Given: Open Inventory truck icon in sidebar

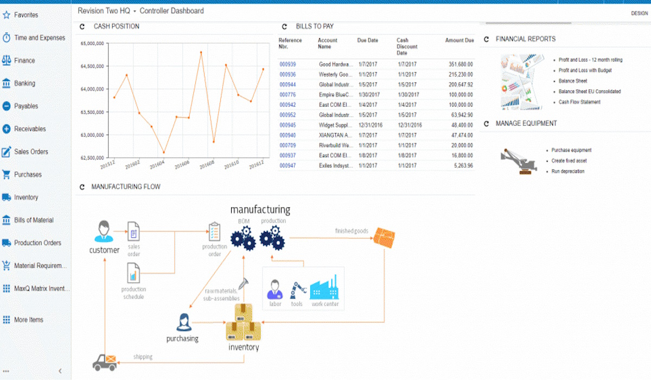Looking at the screenshot, I should (7, 198).
